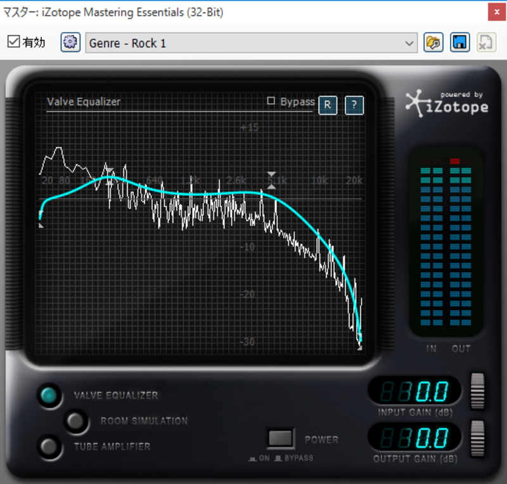The image size is (507, 484).
Task: Click the delete preset icon
Action: pos(486,43)
